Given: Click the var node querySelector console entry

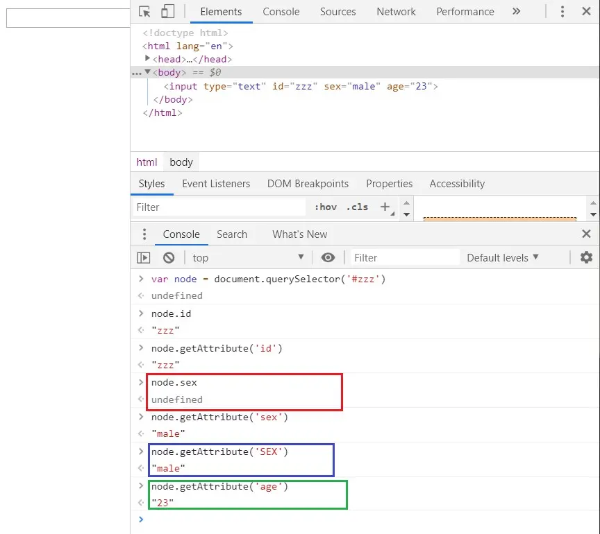Looking at the screenshot, I should click(x=268, y=279).
